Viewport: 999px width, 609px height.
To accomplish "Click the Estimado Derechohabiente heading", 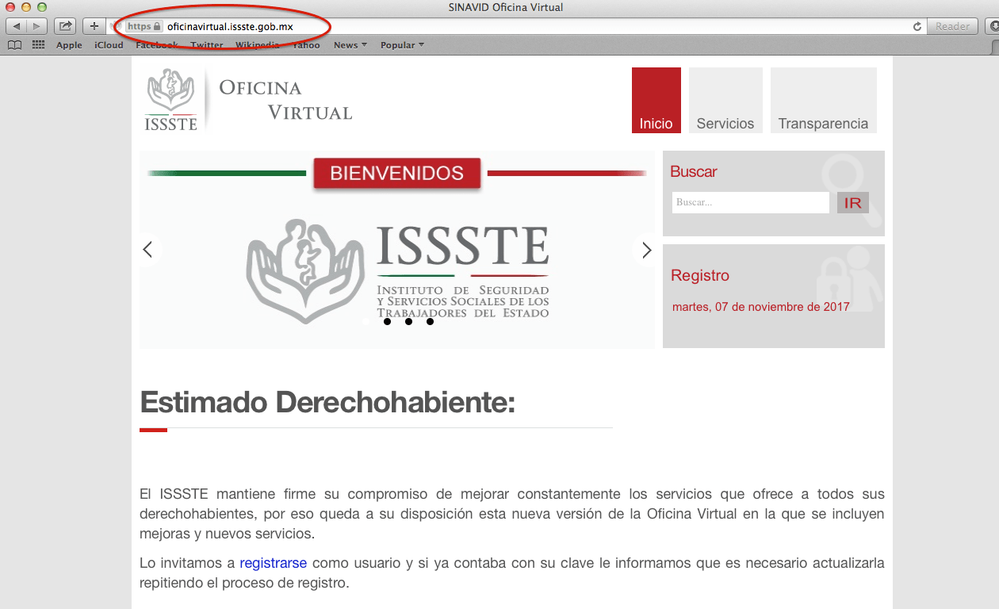I will [327, 403].
